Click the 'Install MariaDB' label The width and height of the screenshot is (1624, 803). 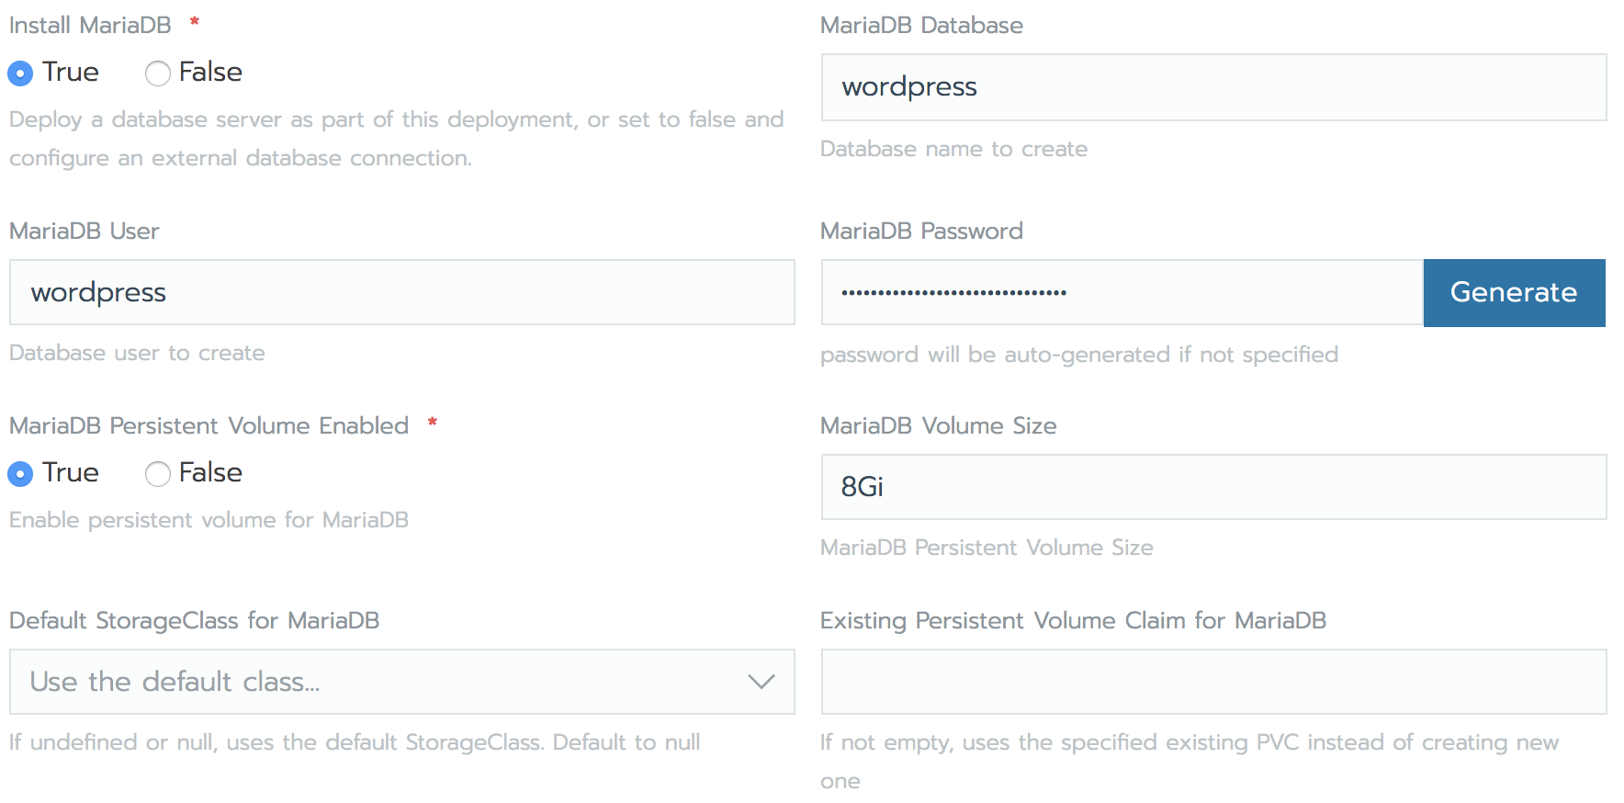[89, 25]
